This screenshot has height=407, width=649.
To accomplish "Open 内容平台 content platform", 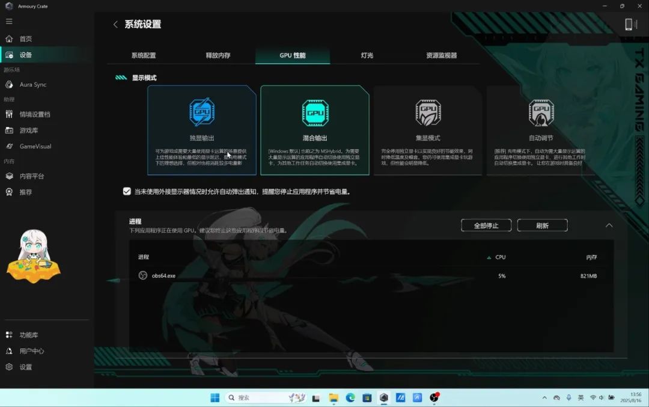I will click(31, 176).
